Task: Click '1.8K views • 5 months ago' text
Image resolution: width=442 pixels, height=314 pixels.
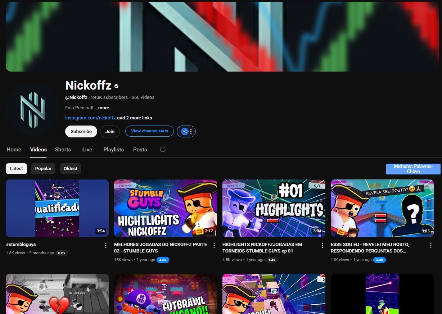Action: coord(30,253)
